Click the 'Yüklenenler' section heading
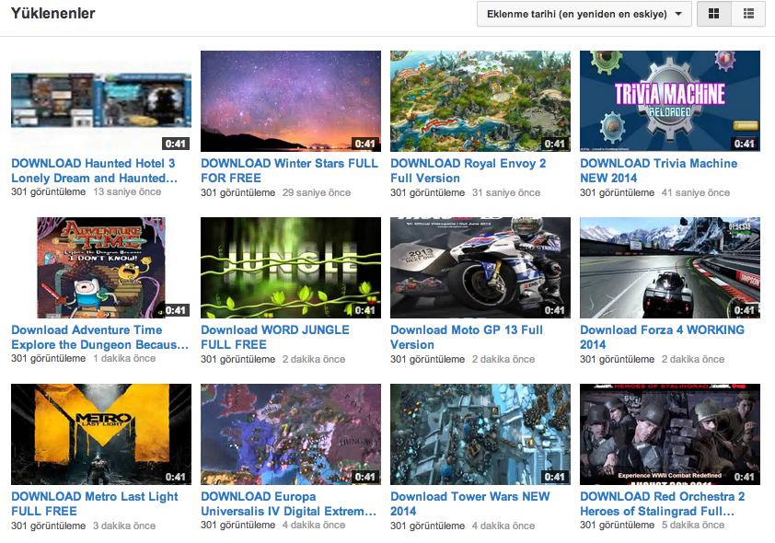Viewport: 775px width, 543px height. [52, 13]
